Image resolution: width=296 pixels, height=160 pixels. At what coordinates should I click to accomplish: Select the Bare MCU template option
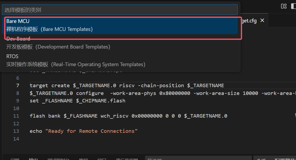pyautogui.click(x=120, y=25)
